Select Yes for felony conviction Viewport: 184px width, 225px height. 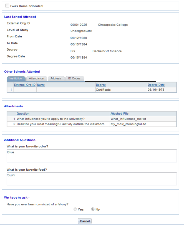tap(75, 209)
